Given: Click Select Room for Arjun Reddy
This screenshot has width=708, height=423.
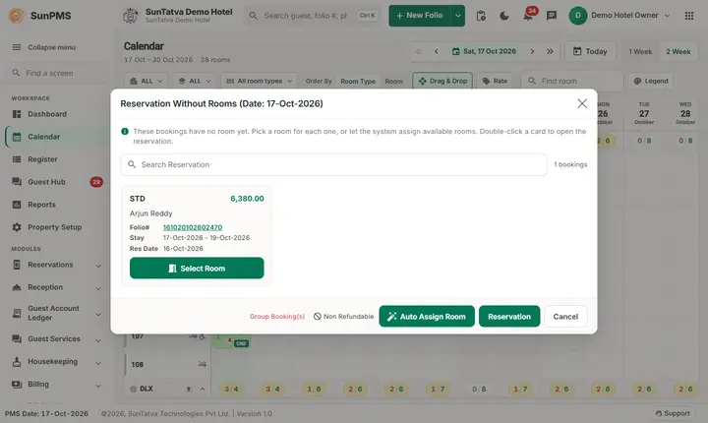Looking at the screenshot, I should click(197, 268).
